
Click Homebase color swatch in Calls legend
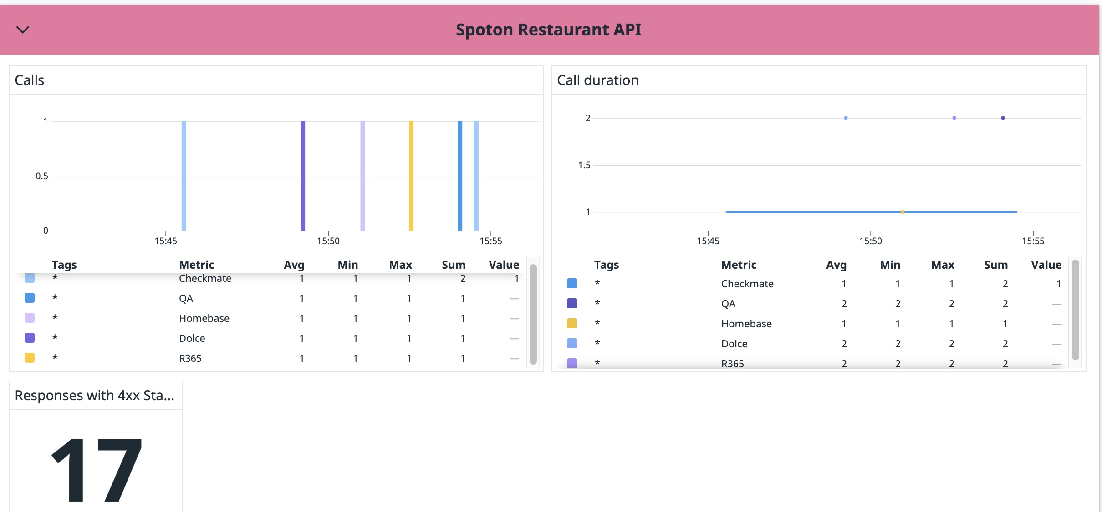[30, 318]
